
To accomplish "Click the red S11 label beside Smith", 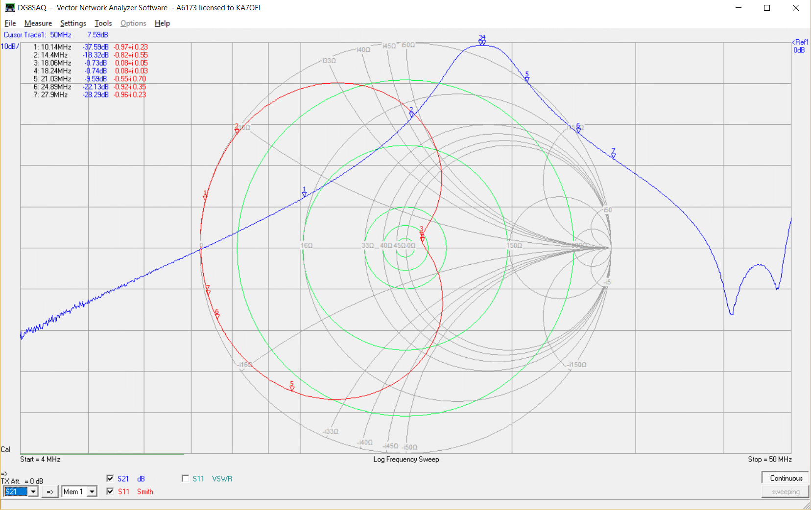I will 124,491.
